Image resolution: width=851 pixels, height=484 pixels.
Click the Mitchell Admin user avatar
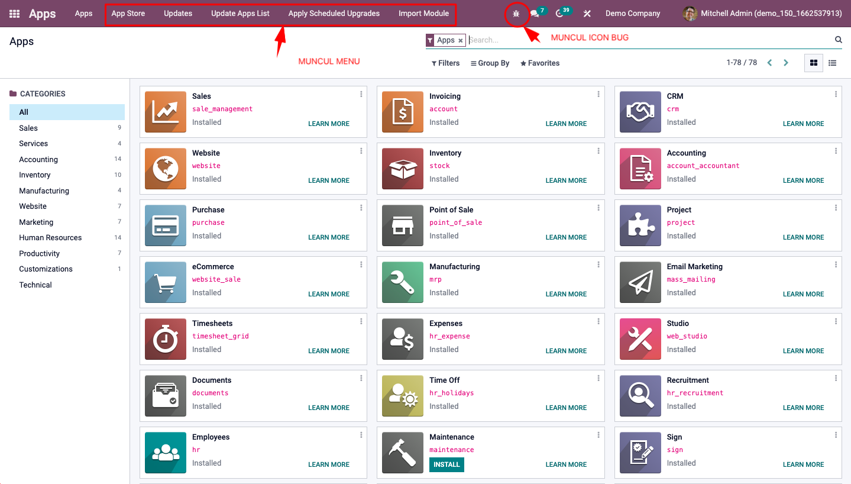click(690, 13)
